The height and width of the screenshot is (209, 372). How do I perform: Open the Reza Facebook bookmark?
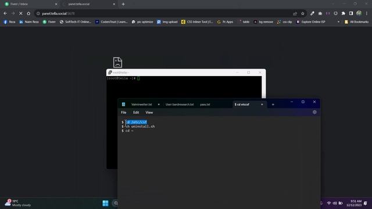pyautogui.click(x=9, y=22)
